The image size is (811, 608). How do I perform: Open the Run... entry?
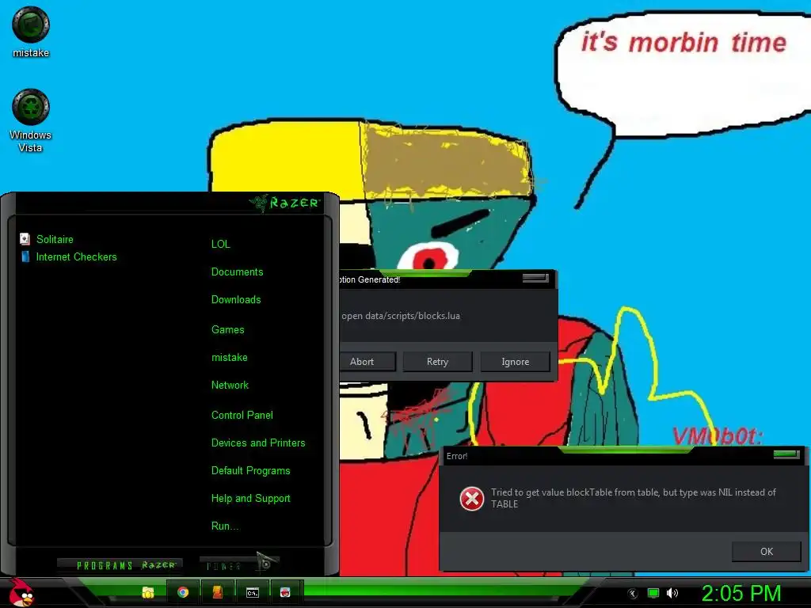point(225,526)
